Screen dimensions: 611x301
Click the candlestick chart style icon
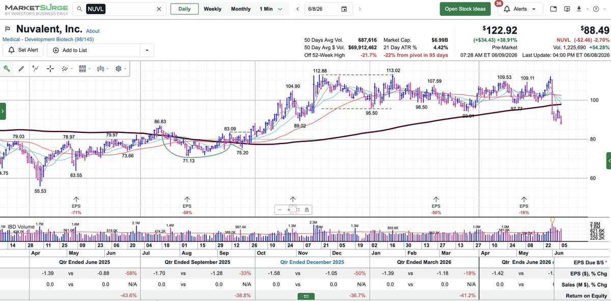[x=101, y=69]
